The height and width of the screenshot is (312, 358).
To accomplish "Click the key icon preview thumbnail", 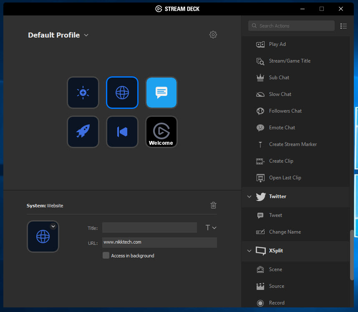I will tap(43, 237).
